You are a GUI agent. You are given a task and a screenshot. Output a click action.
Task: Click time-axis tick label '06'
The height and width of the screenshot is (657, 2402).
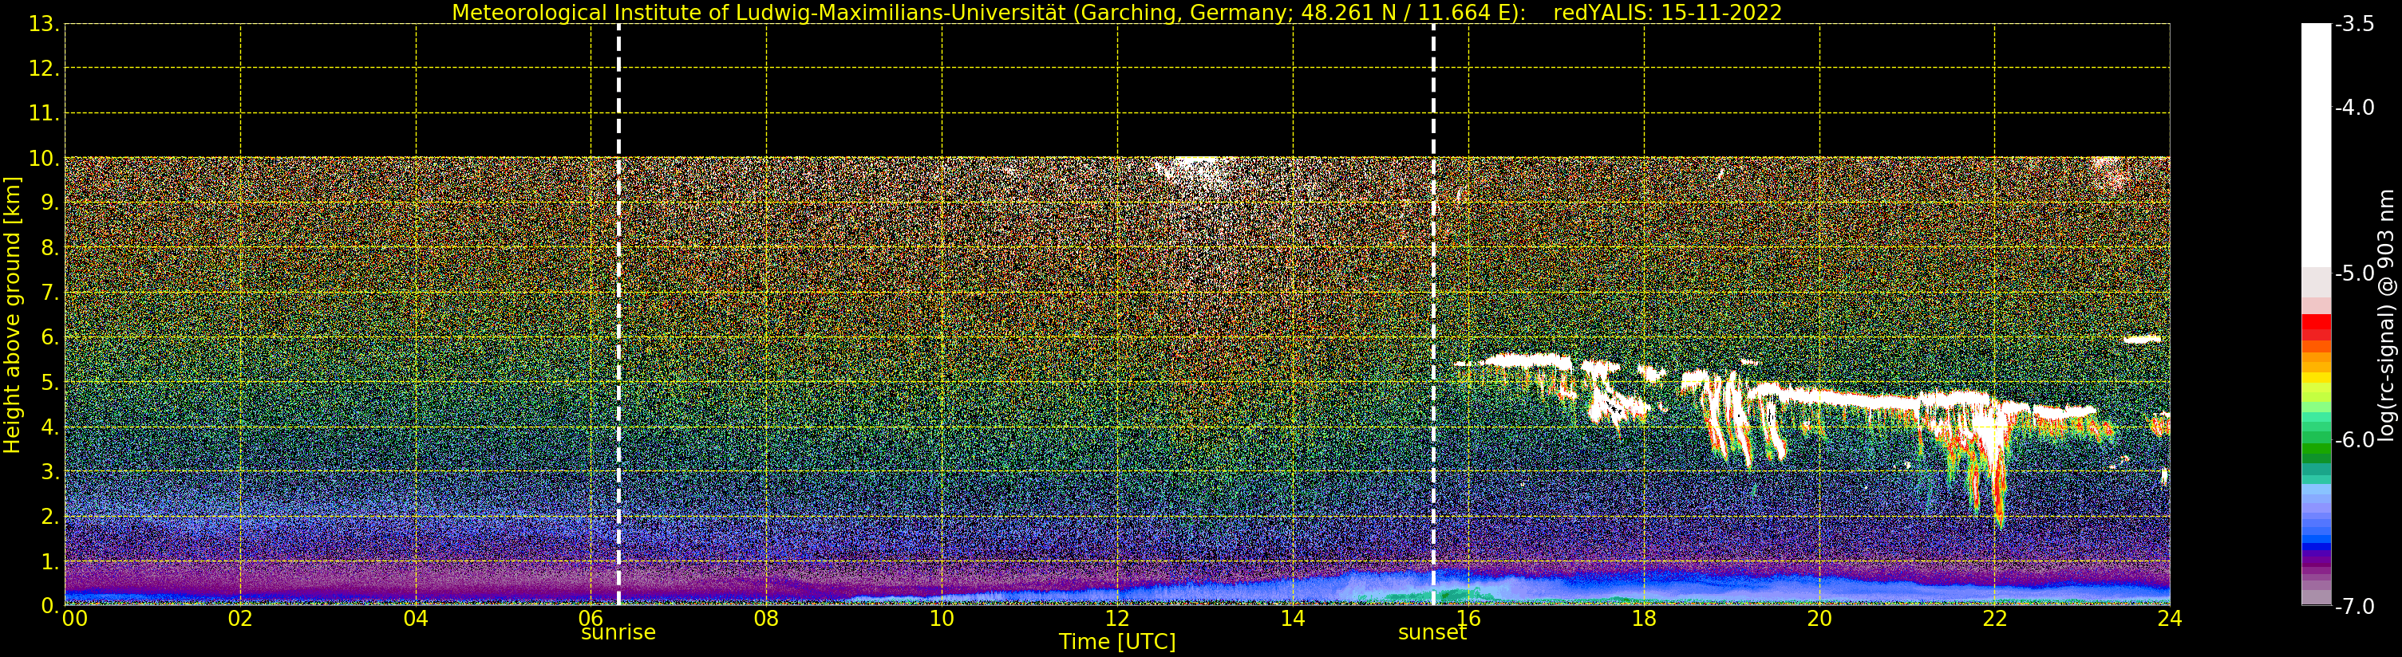click(591, 619)
